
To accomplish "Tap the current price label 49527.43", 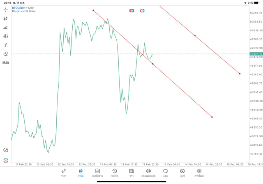I will [x=256, y=54].
